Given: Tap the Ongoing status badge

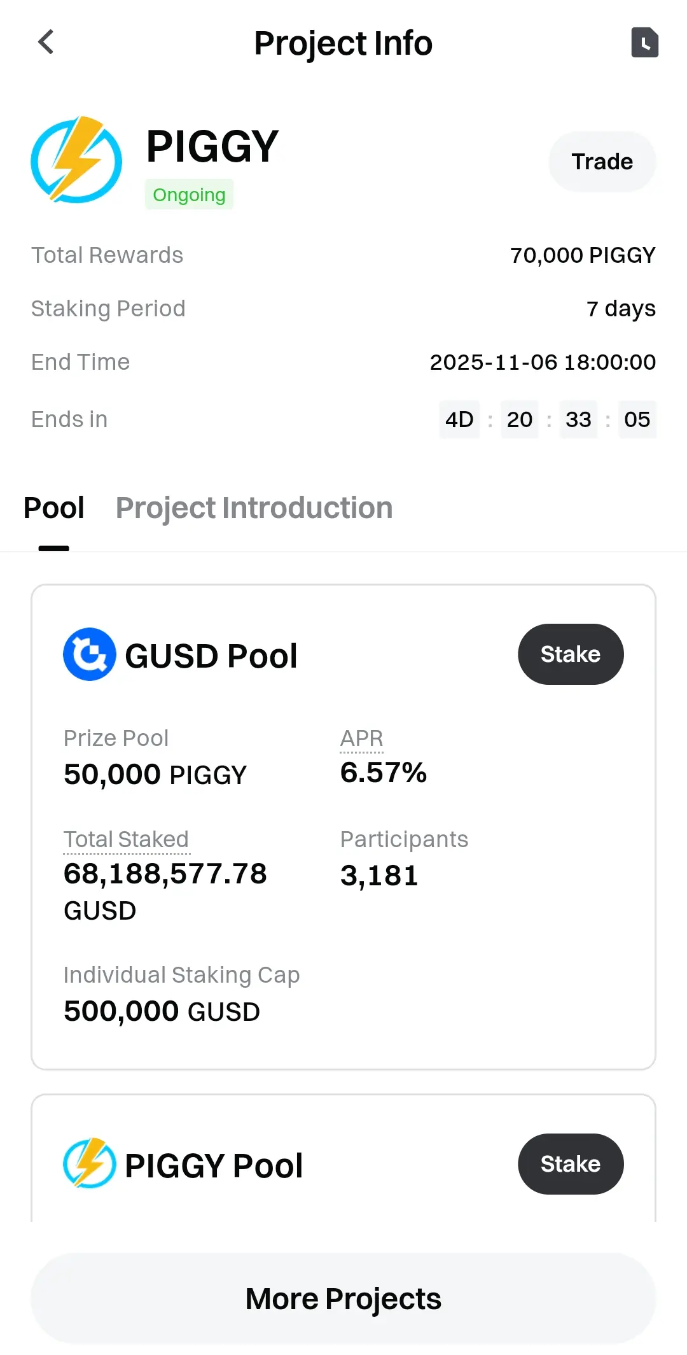Looking at the screenshot, I should 189,195.
